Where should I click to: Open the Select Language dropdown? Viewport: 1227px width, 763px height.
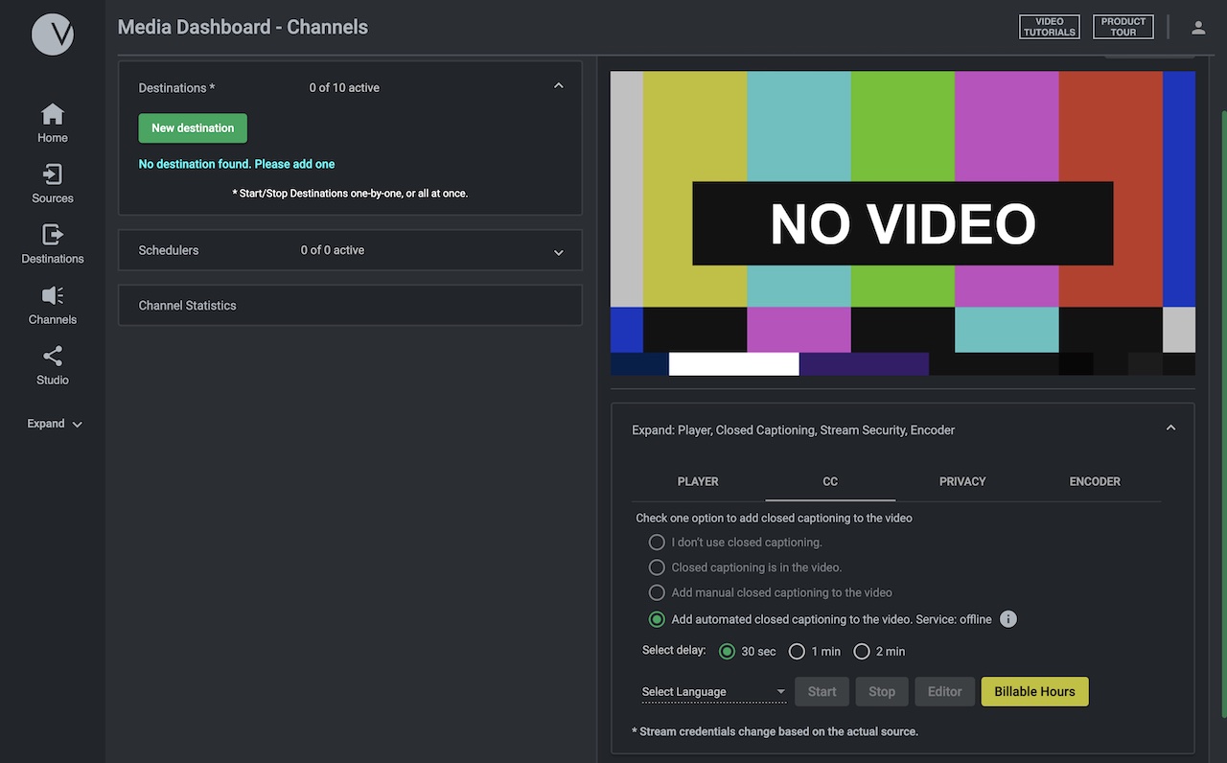[713, 691]
